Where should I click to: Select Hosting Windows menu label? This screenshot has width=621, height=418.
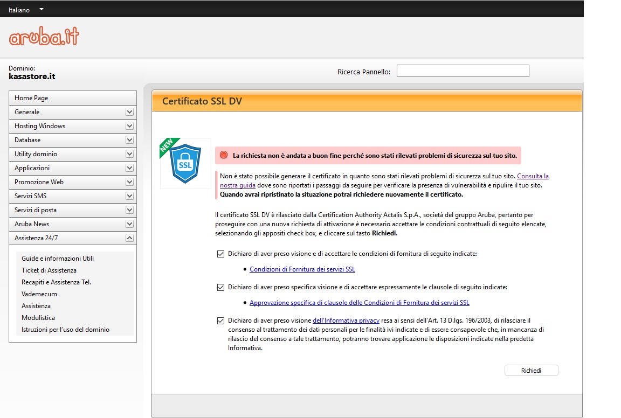40,126
